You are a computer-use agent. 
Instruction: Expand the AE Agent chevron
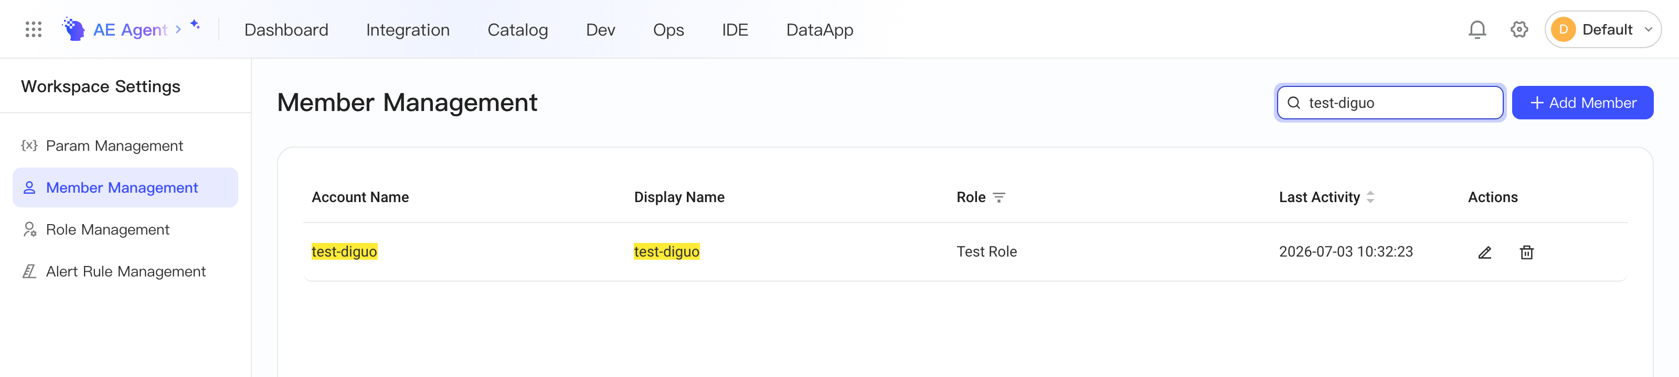(178, 30)
